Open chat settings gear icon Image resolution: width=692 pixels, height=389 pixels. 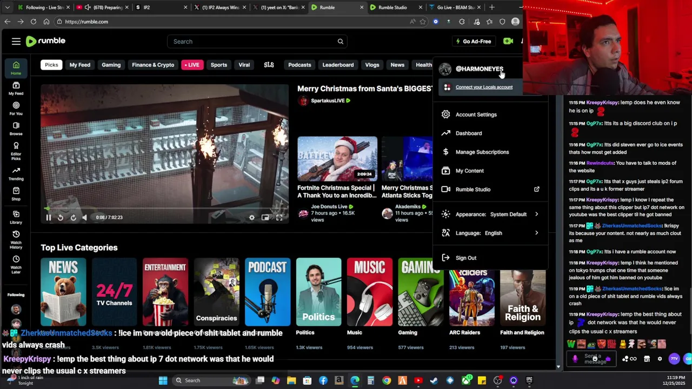pos(660,359)
